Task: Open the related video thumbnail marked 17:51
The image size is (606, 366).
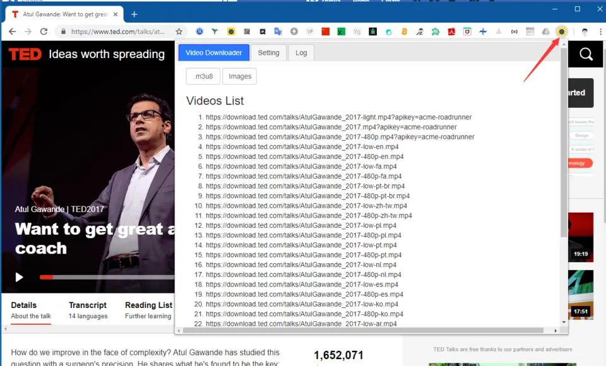Action: click(581, 295)
